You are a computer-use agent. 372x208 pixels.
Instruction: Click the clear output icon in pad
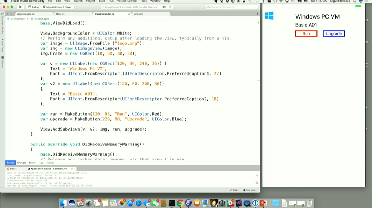tap(257, 183)
